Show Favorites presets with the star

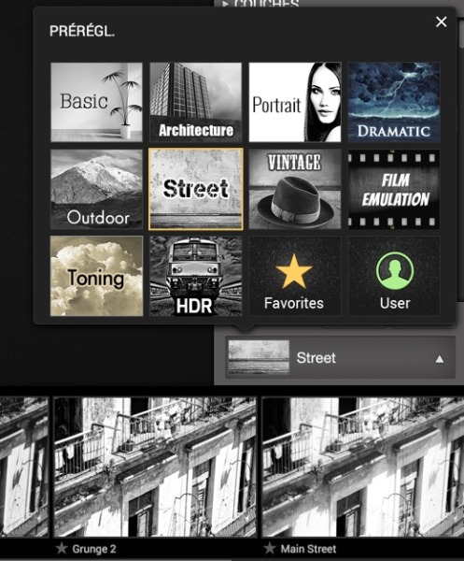click(x=295, y=276)
